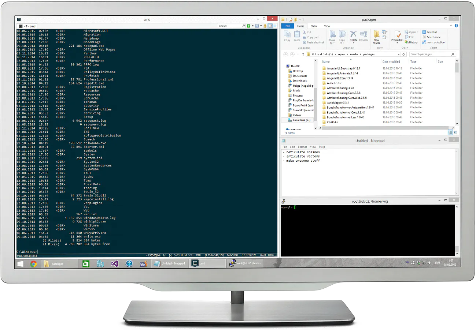Toggle the alternative mode icon in ConEmu toolbar
The image size is (476, 330).
(270, 26)
